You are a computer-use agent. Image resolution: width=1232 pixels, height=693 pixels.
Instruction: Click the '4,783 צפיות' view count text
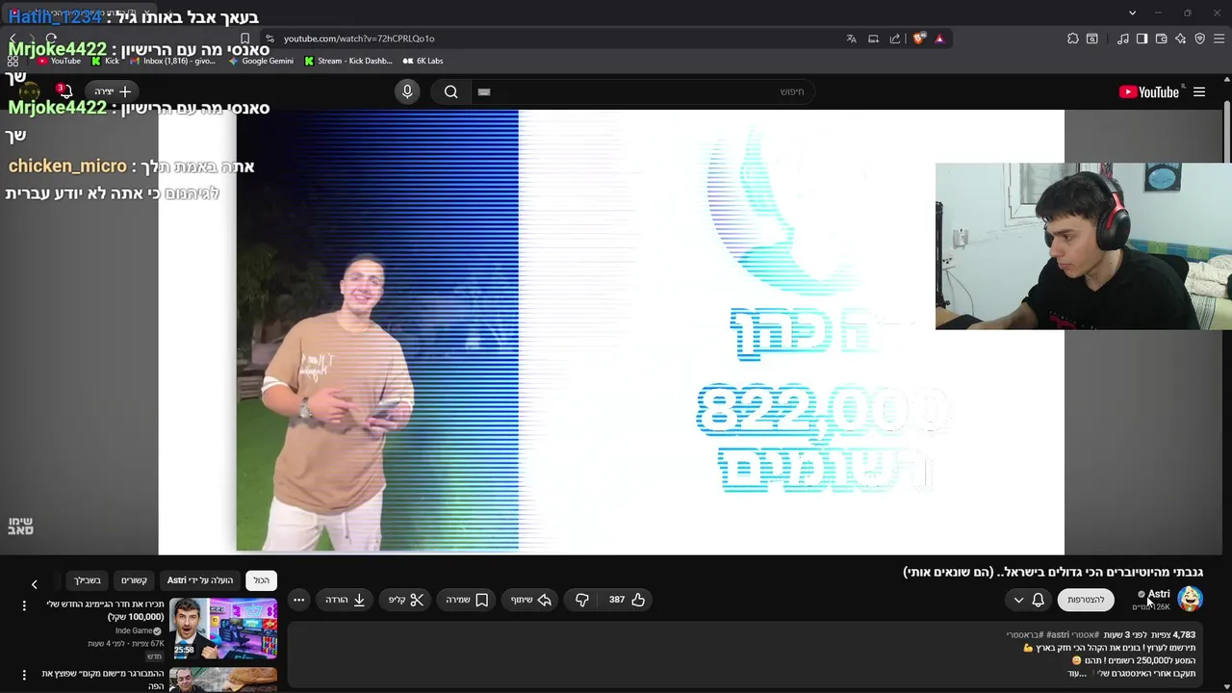click(1174, 635)
